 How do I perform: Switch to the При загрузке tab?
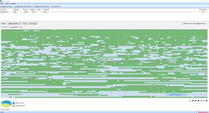14,27
